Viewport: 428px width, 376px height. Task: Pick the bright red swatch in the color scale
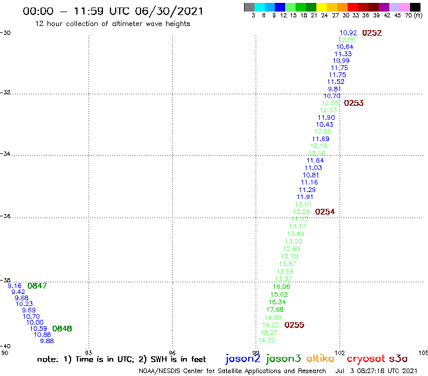pyautogui.click(x=353, y=7)
